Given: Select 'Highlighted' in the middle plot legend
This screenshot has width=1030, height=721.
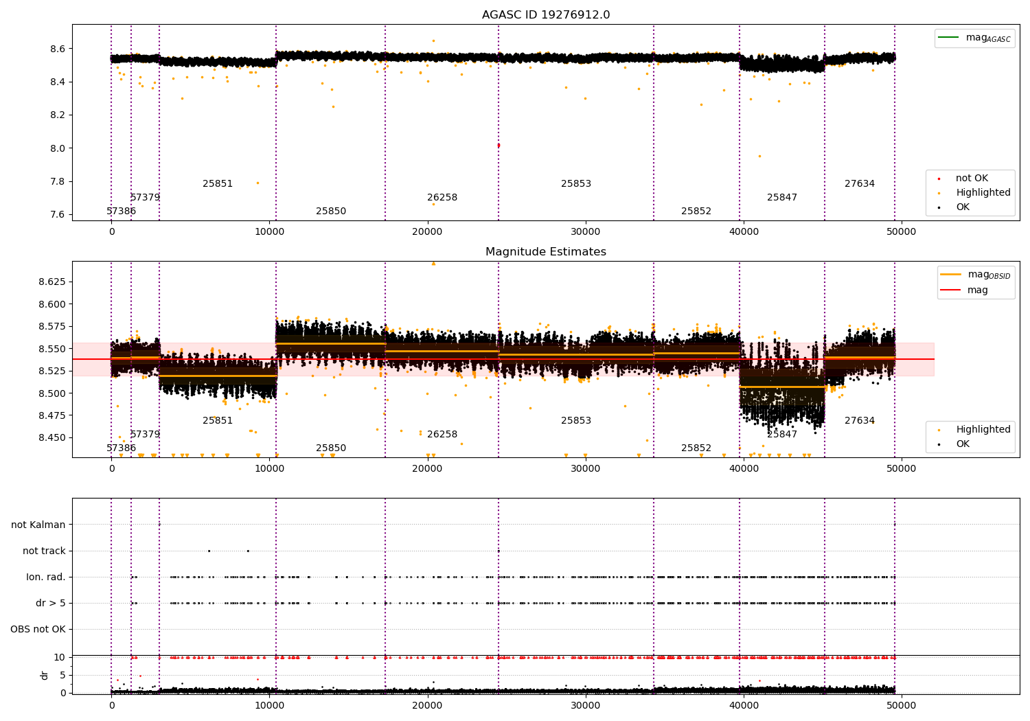Looking at the screenshot, I should [983, 430].
